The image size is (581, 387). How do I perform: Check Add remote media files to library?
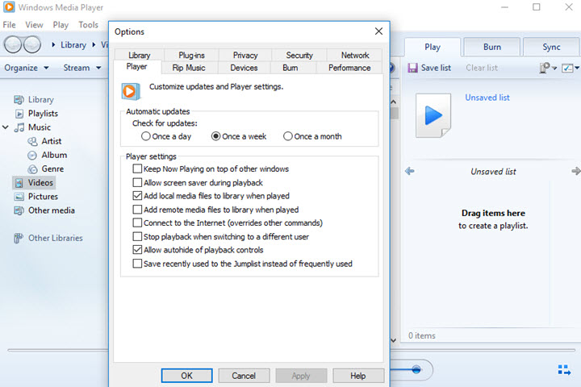point(137,210)
